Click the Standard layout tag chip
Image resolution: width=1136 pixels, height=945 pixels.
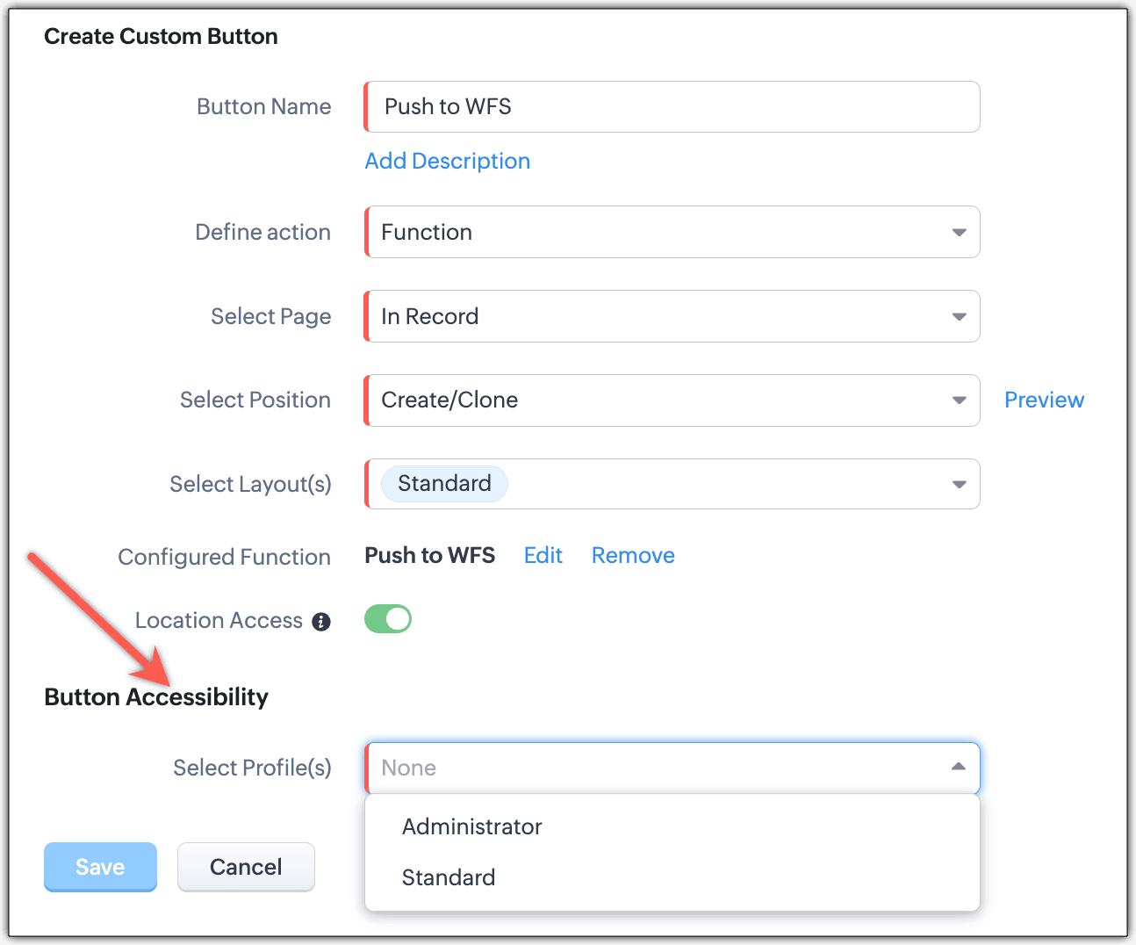444,484
